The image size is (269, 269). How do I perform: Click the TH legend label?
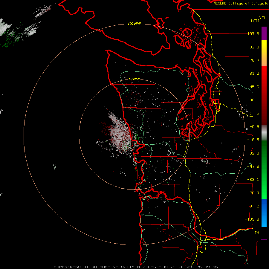pos(257,233)
